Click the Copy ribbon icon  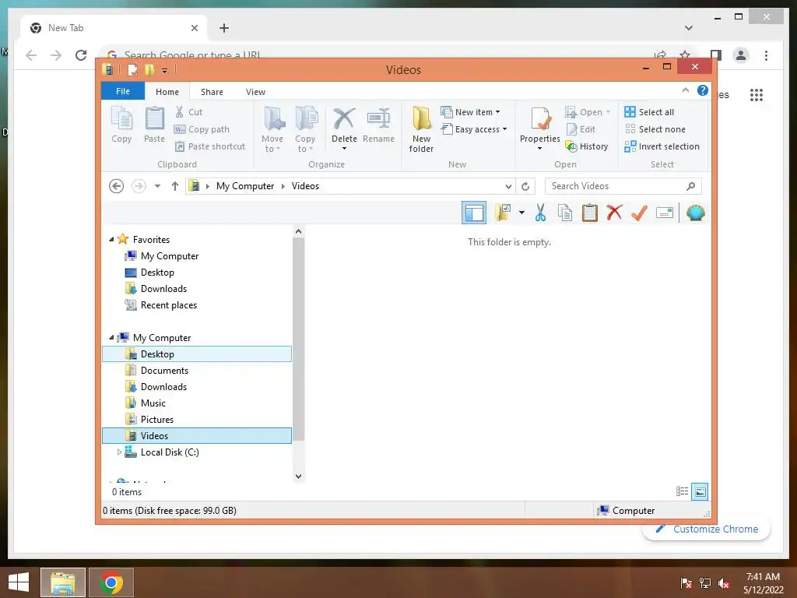tap(121, 125)
